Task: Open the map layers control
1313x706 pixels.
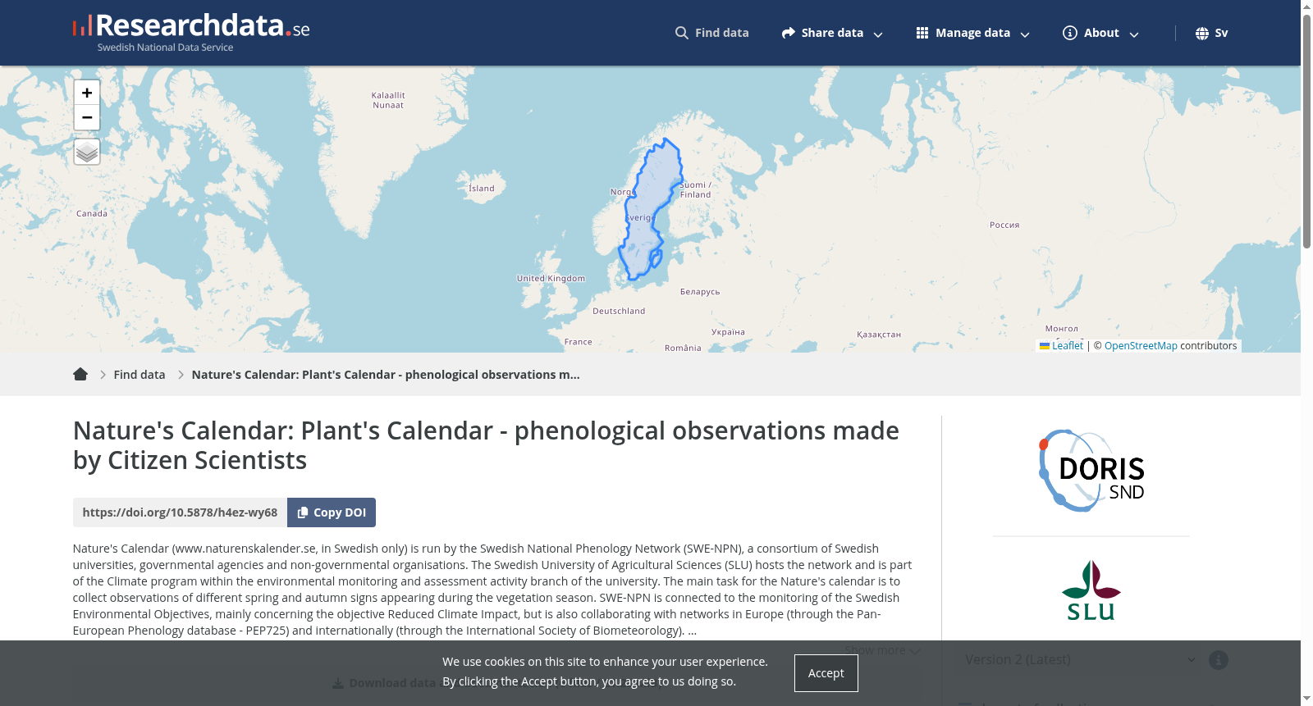Action: pos(87,152)
